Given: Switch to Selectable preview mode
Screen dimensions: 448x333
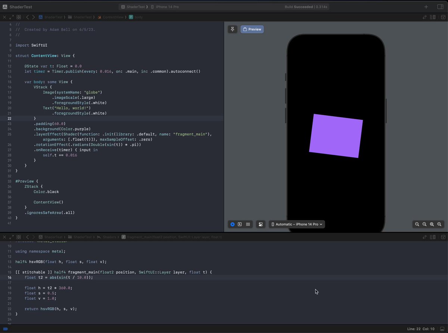Looking at the screenshot, I should pyautogui.click(x=240, y=224).
